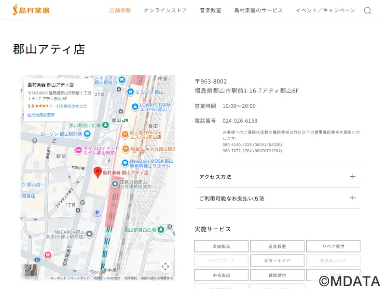This screenshot has height=289, width=386.
Task: Switch map to satellite view thumbnail
Action: (31, 271)
